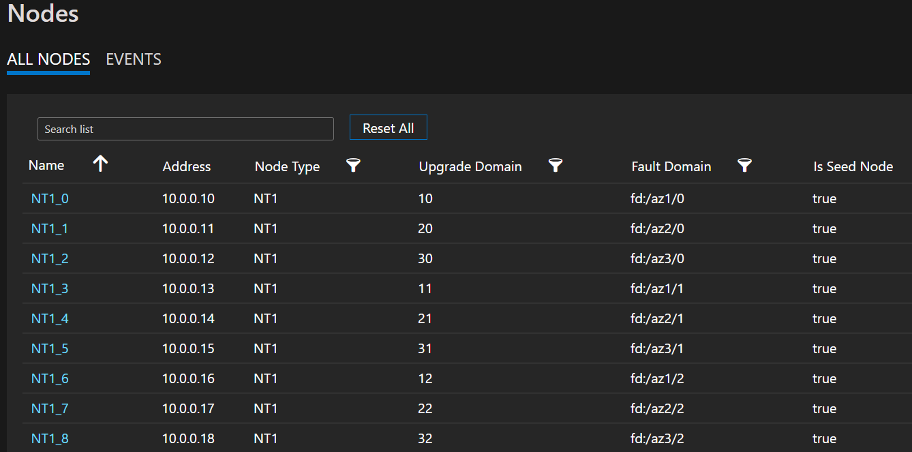The height and width of the screenshot is (452, 912).
Task: Sort by the Is Seed Node header
Action: (x=853, y=166)
